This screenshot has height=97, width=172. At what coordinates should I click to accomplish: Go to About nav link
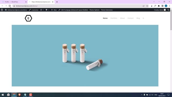tap(122, 18)
